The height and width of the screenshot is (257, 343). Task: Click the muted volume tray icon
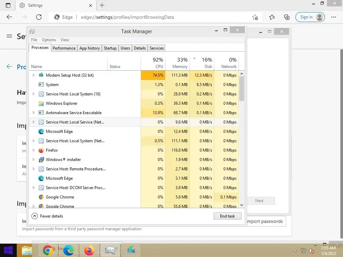point(312,251)
